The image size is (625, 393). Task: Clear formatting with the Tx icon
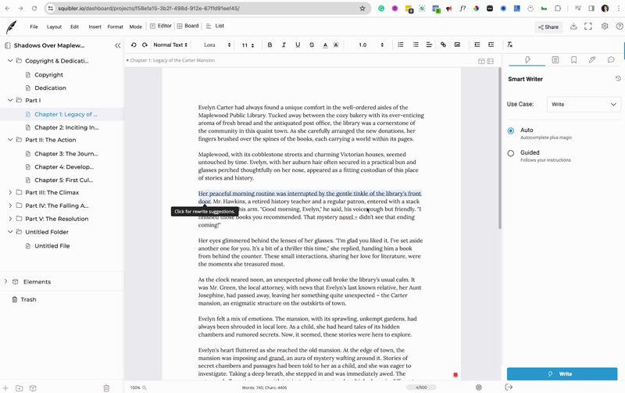pyautogui.click(x=509, y=45)
